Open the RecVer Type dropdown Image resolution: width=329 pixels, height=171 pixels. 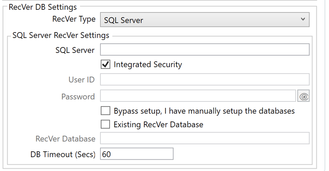click(205, 20)
